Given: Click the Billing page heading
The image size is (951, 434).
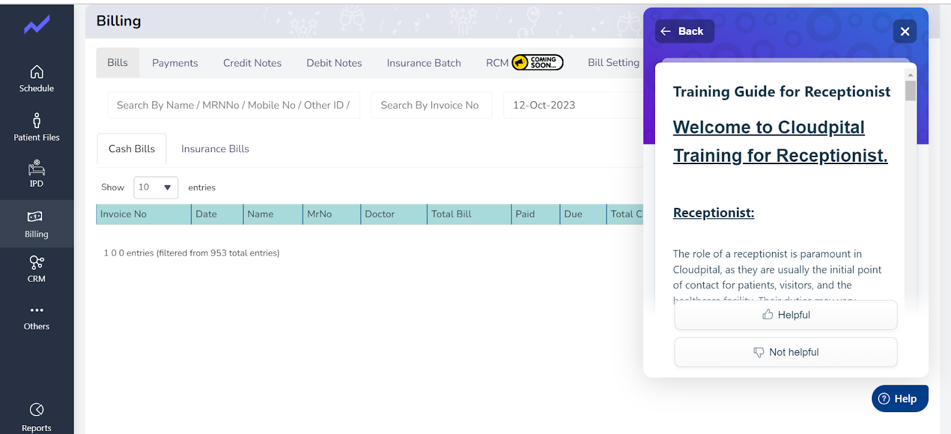Looking at the screenshot, I should [x=119, y=21].
